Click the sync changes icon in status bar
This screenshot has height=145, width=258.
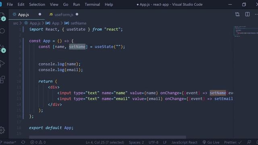coord(23,142)
